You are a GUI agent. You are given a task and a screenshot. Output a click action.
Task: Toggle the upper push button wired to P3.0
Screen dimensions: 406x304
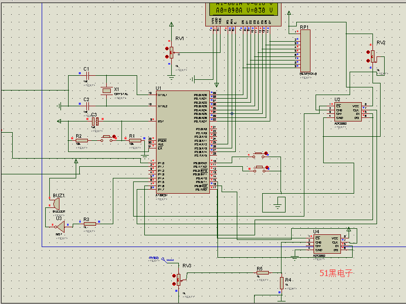260,155
